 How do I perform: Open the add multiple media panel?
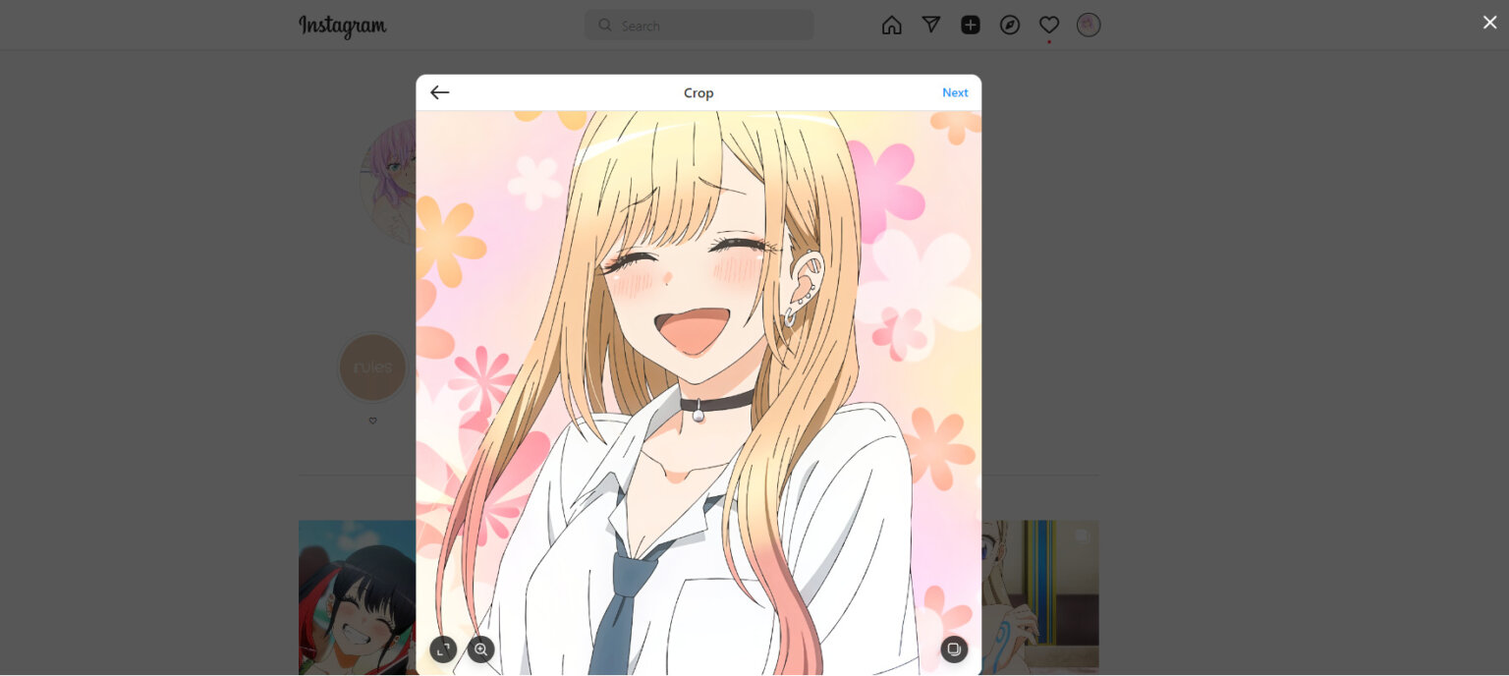(x=954, y=648)
